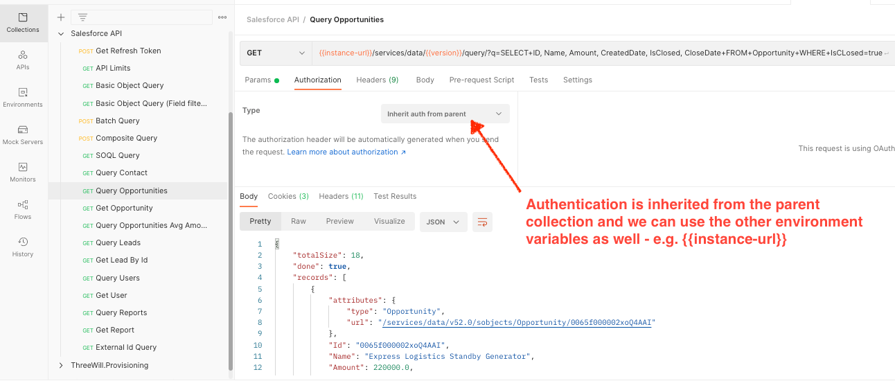Collapse the Salesforce API collection
895x381 pixels.
[x=62, y=33]
